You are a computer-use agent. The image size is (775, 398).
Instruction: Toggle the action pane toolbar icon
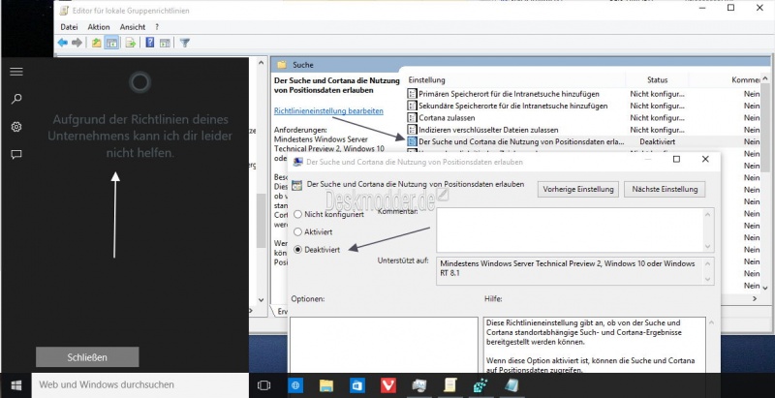coord(165,43)
